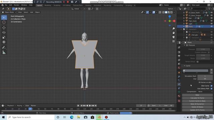Switch to the Layout workspace tab
This screenshot has height=120, width=214.
point(39,5)
